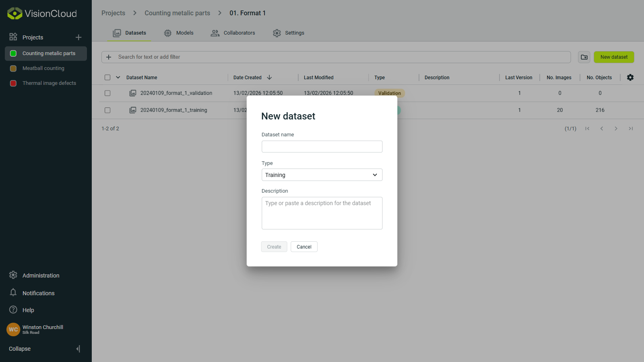The height and width of the screenshot is (362, 644).
Task: Check the 20240109_format_1_training row checkbox
Action: point(107,110)
